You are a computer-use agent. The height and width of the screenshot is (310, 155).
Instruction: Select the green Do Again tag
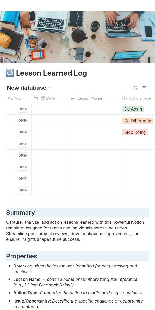[133, 109]
